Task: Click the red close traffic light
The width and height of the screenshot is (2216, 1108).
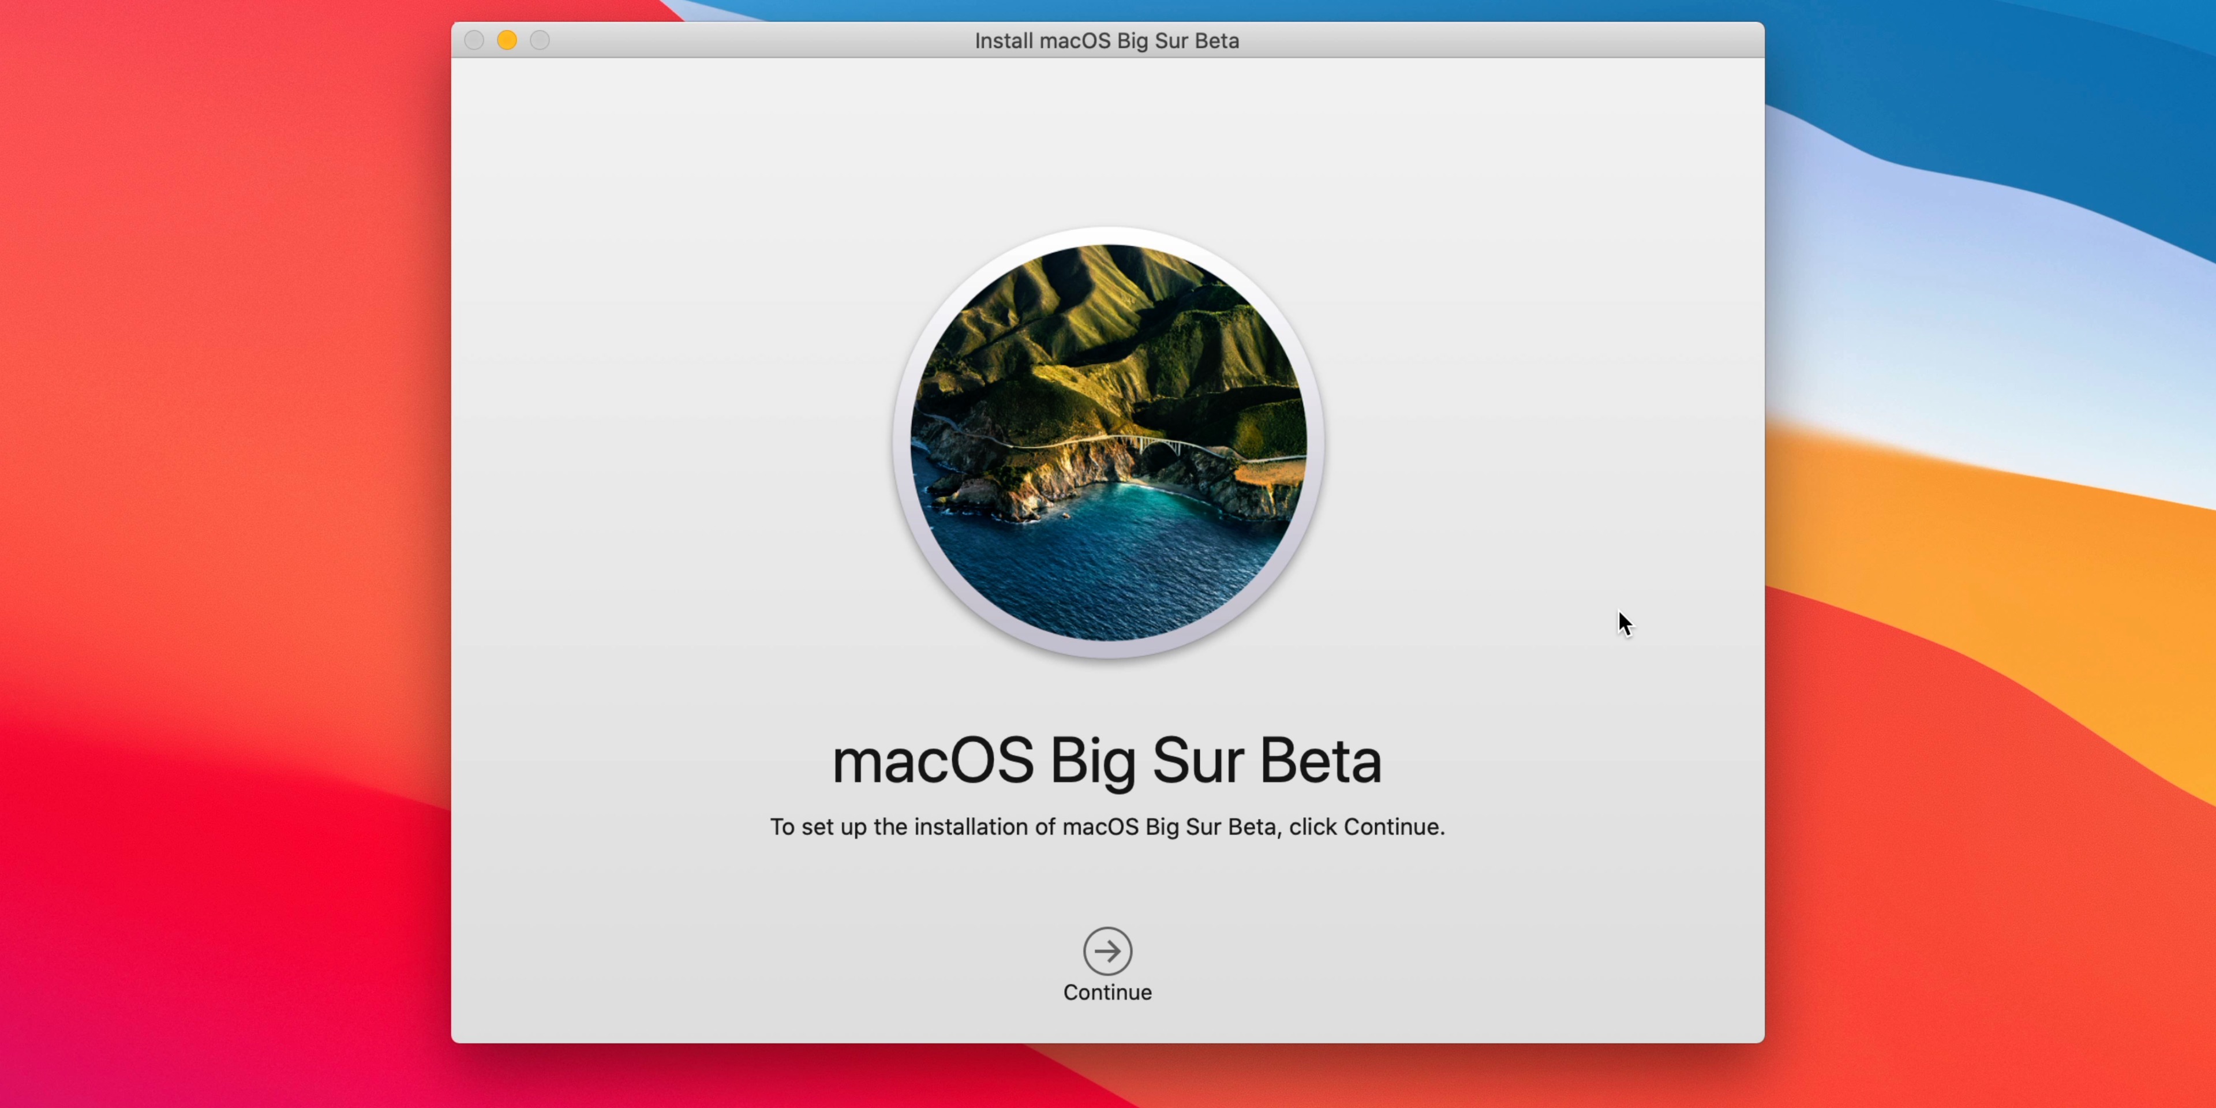Action: [473, 40]
